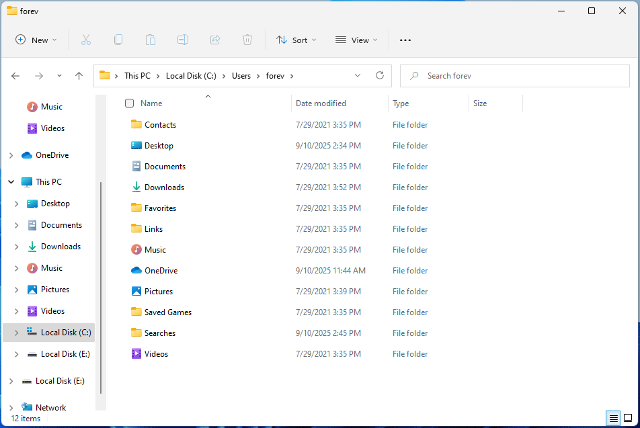Switch to large thumbnails view in status bar
640x428 pixels.
pyautogui.click(x=627, y=419)
